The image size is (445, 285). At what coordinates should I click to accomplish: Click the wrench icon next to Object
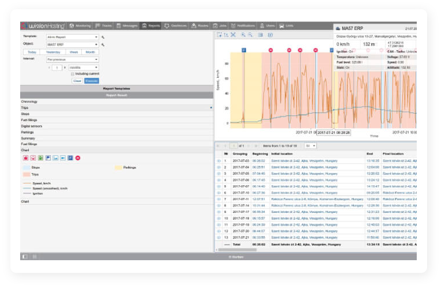coord(103,45)
